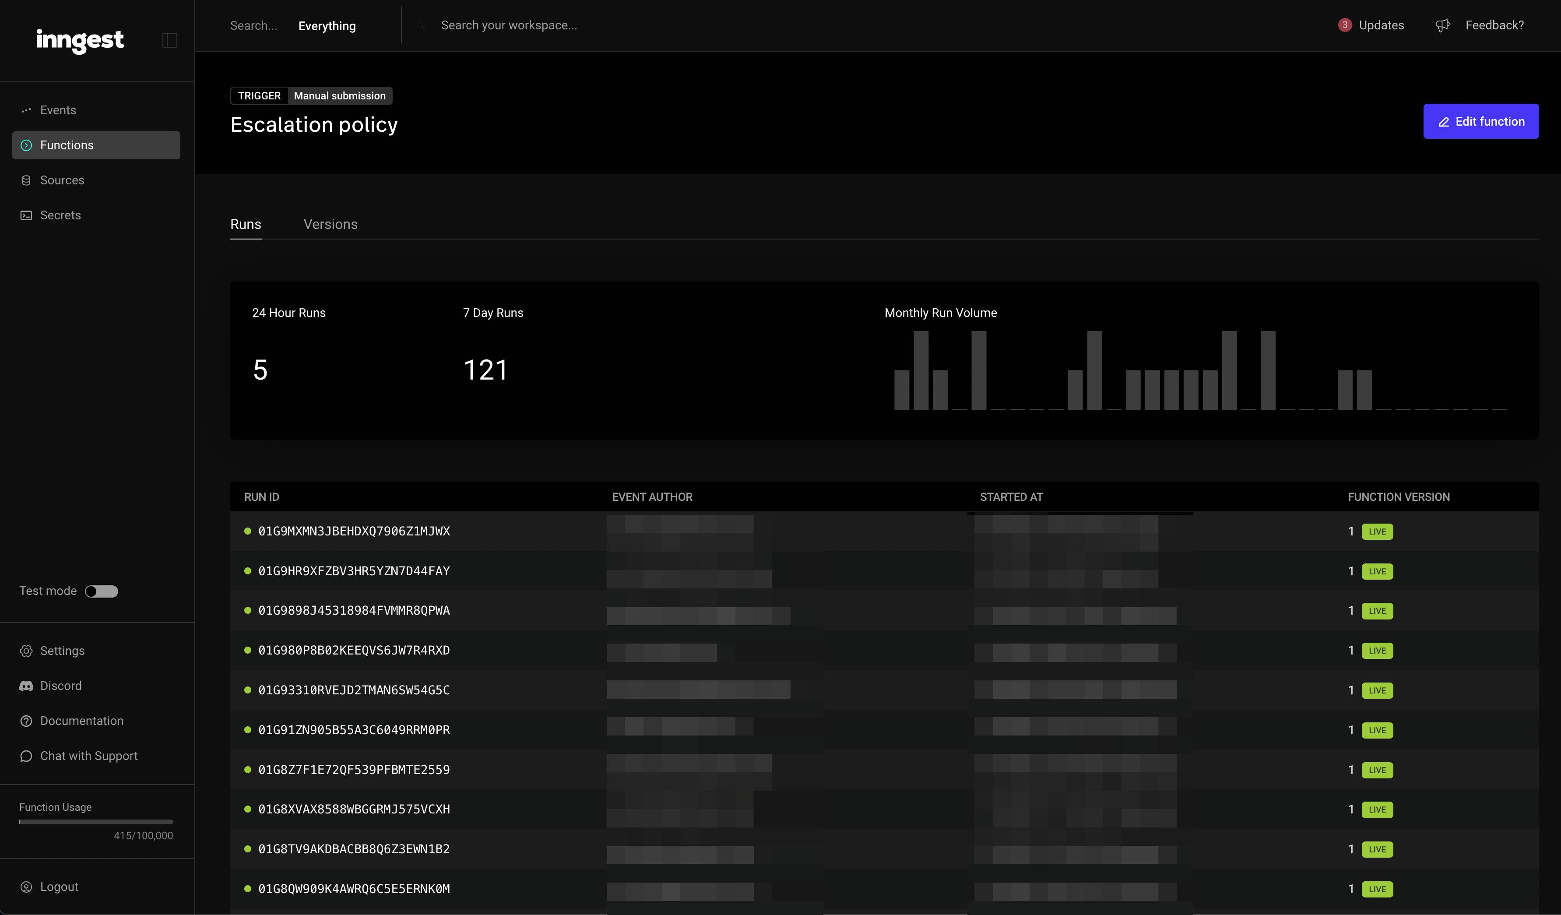Click status dot for run 01G9HR9XFZBV3HR5YZN7D44FAY
This screenshot has width=1561, height=915.
click(248, 570)
